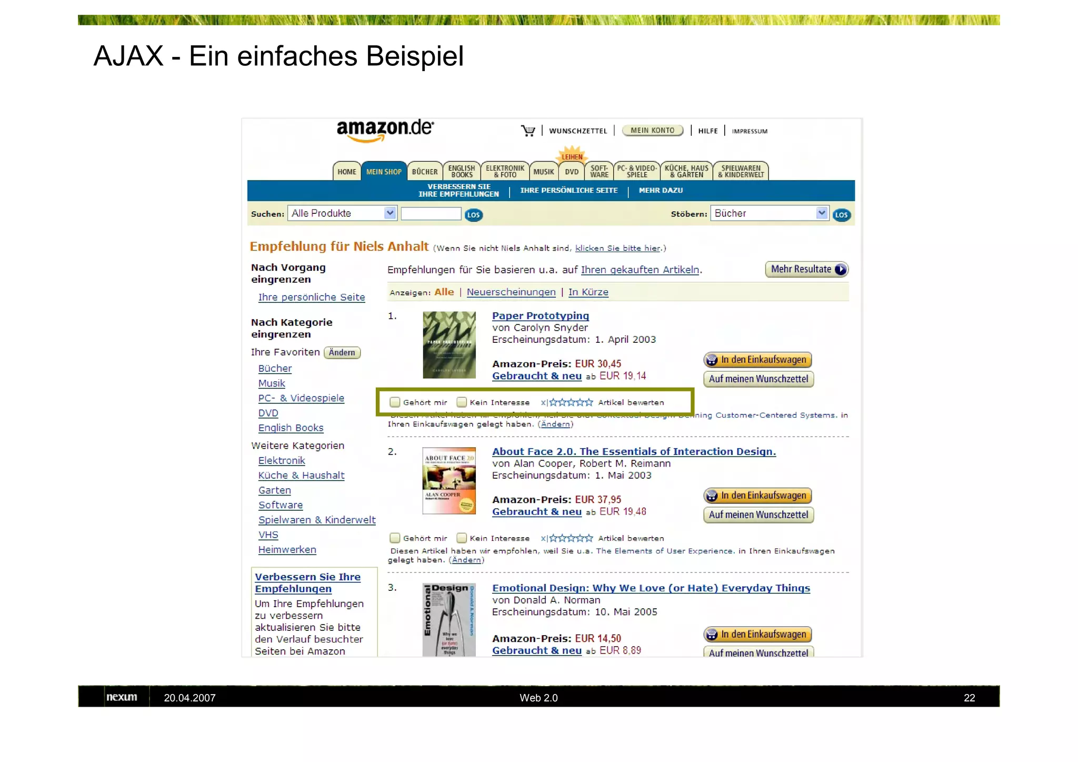This screenshot has height=762, width=1078.
Task: Check 'Gehört mir' for About Face 2.0
Action: (x=395, y=538)
